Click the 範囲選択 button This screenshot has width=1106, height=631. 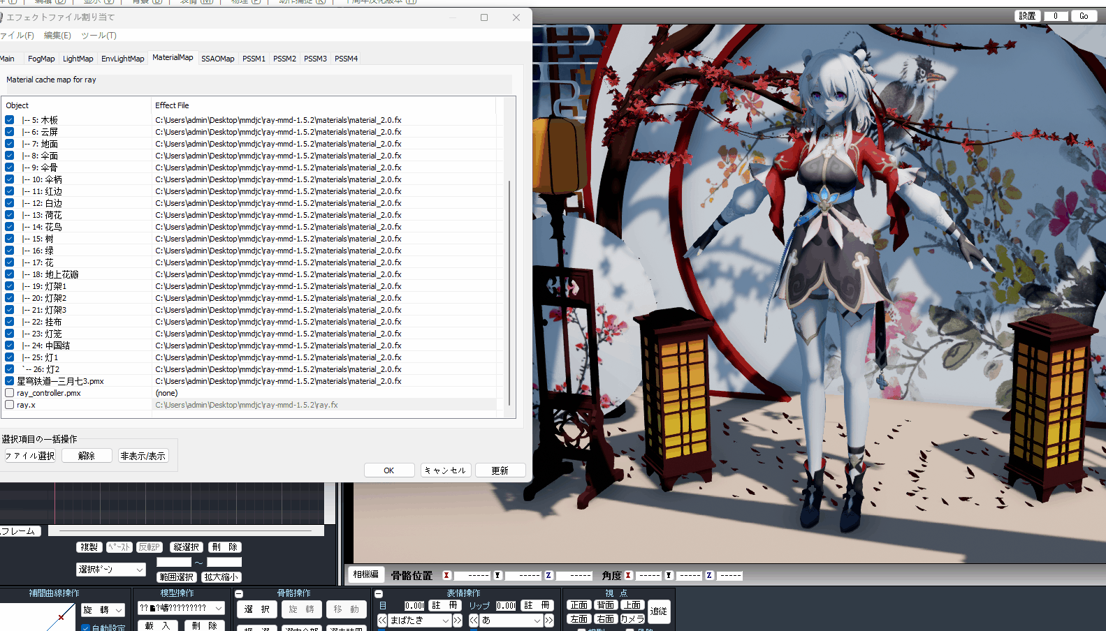coord(176,577)
